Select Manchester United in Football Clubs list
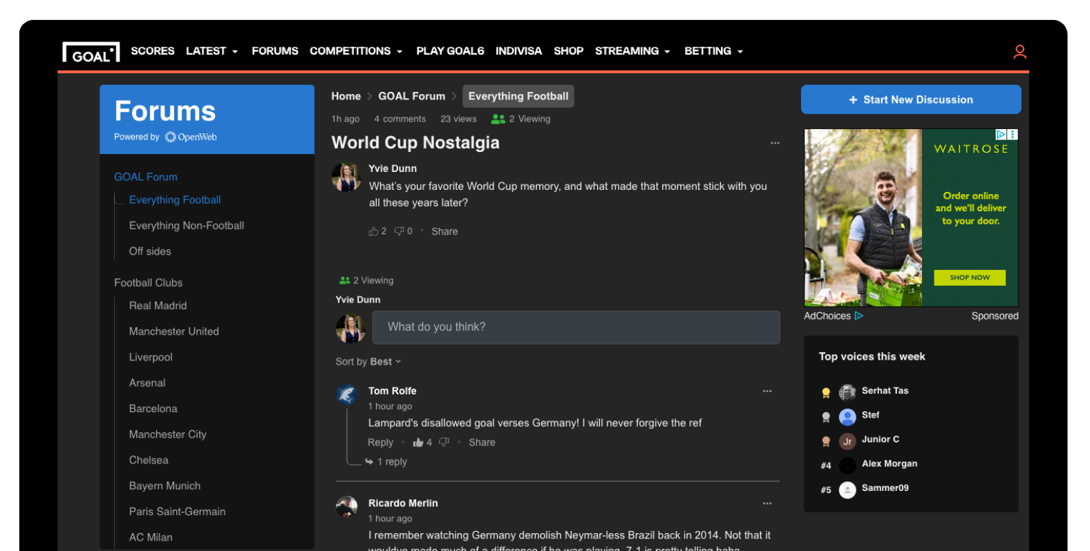The image size is (1090, 551). coord(173,331)
